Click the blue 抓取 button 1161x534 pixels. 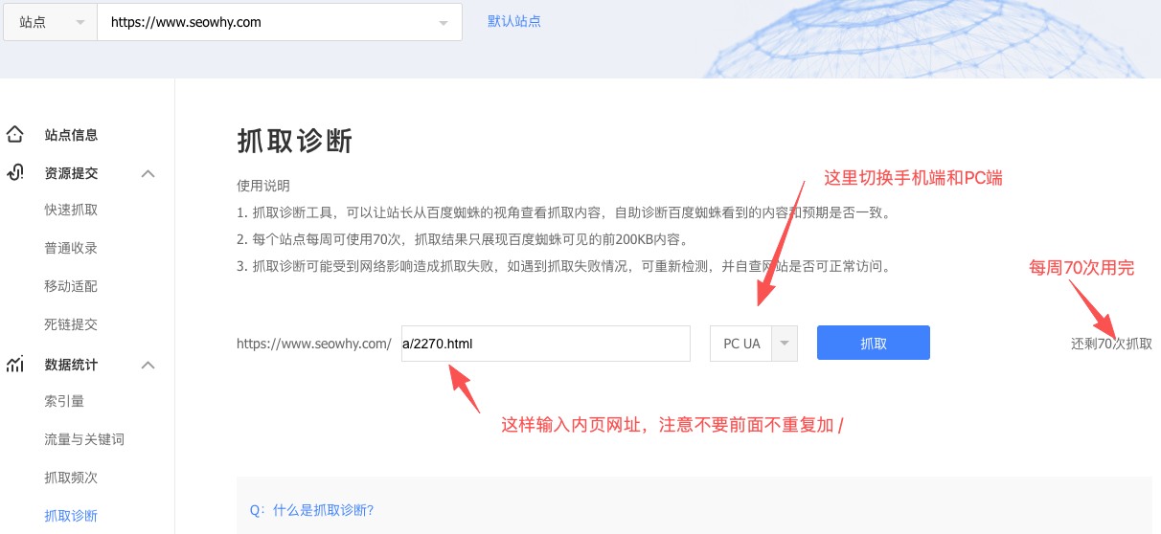coord(873,343)
